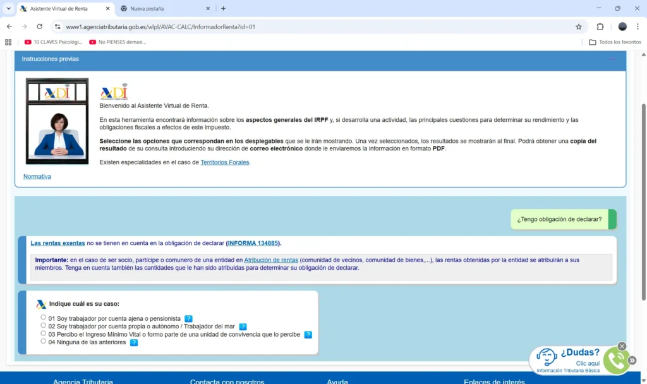647x384 pixels.
Task: Click the help icon beside option 01
Action: pos(188,318)
